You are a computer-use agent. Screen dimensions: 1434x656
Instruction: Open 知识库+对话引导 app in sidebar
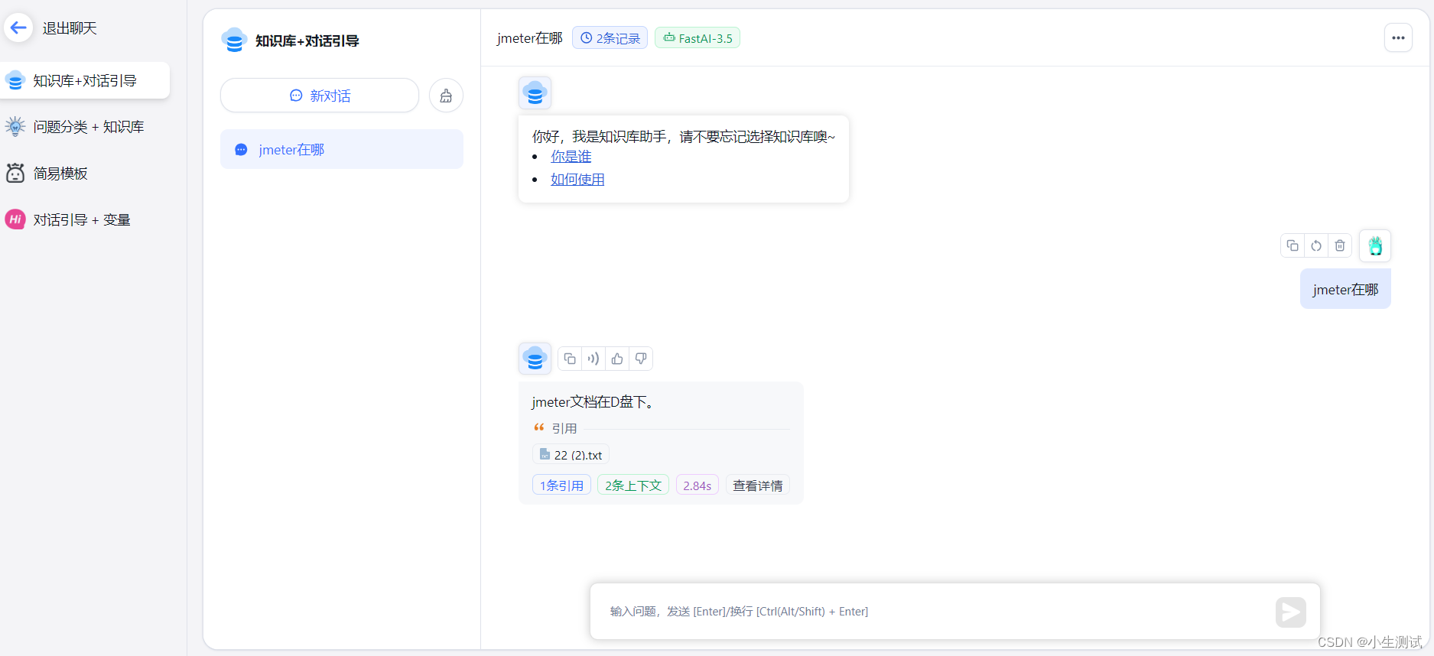point(84,80)
